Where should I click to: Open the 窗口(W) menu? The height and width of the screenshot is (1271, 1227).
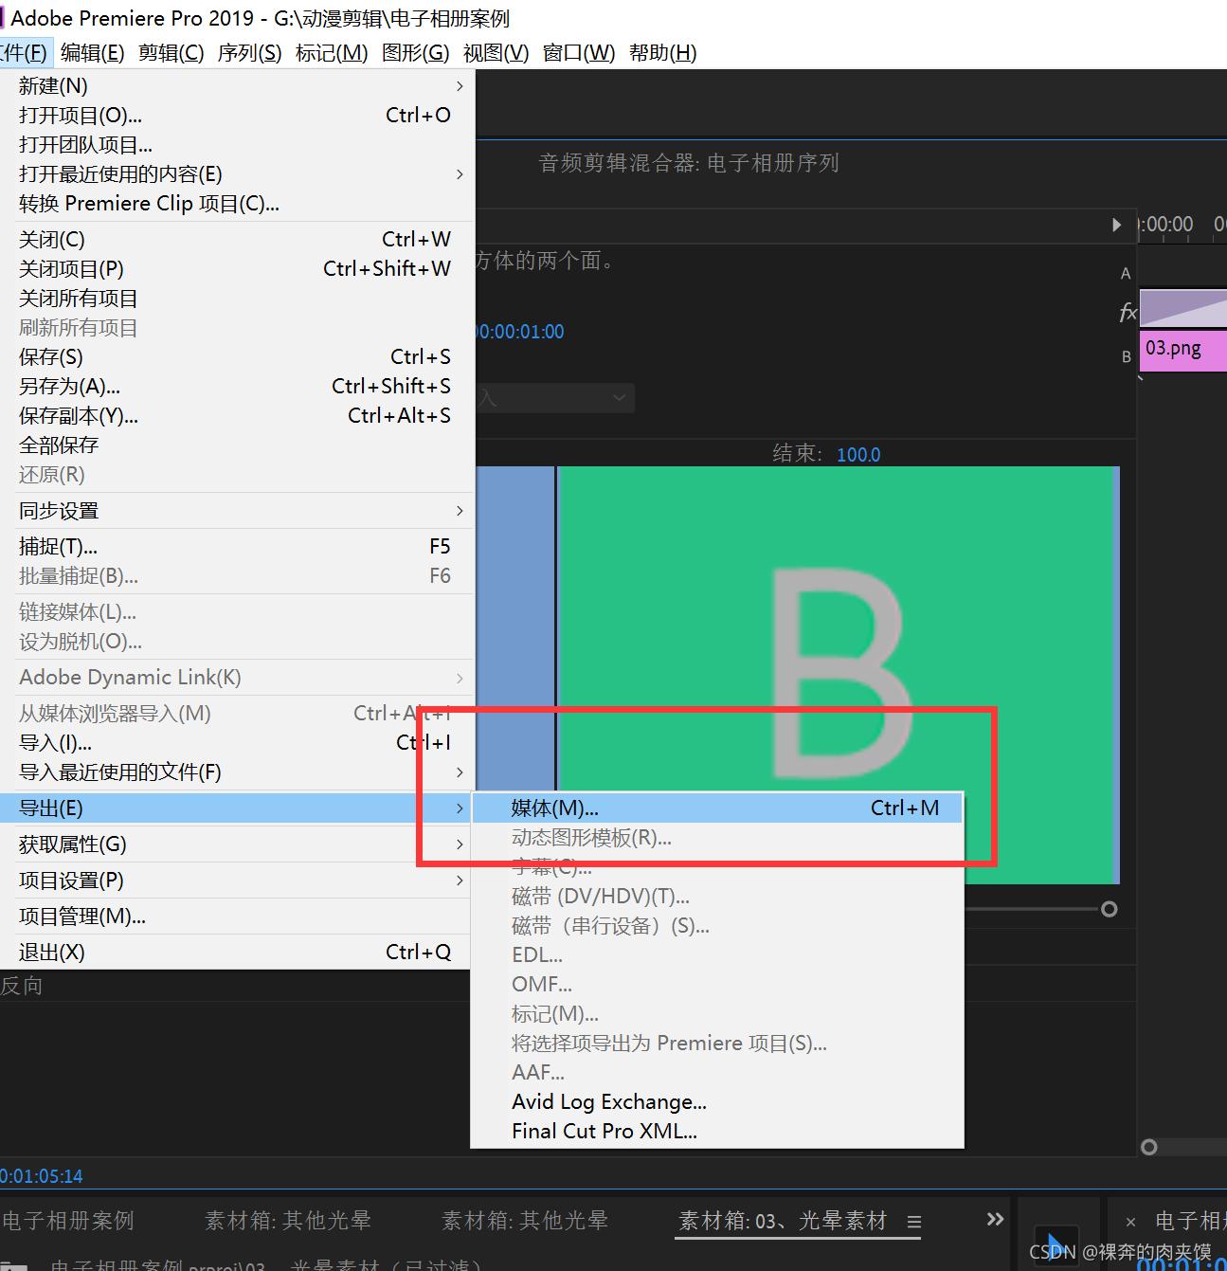click(x=578, y=53)
